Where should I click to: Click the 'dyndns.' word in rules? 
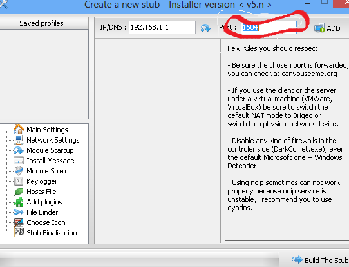(240, 208)
